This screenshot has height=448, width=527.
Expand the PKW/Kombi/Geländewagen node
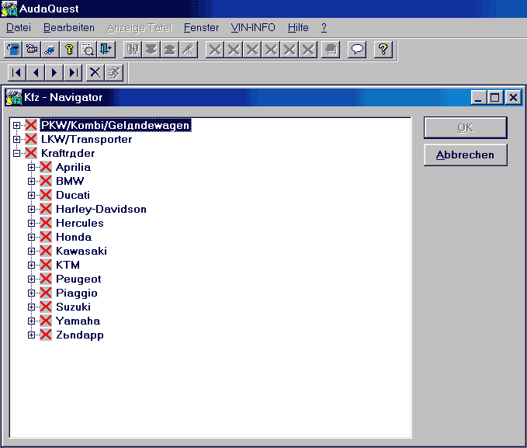click(16, 125)
